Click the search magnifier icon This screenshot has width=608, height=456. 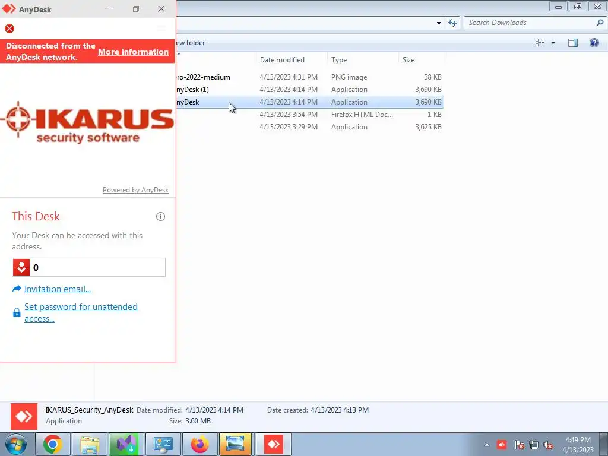tap(600, 23)
